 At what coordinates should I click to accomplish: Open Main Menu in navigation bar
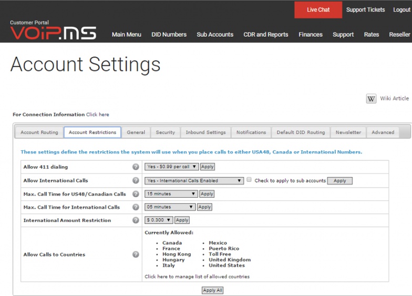click(126, 35)
